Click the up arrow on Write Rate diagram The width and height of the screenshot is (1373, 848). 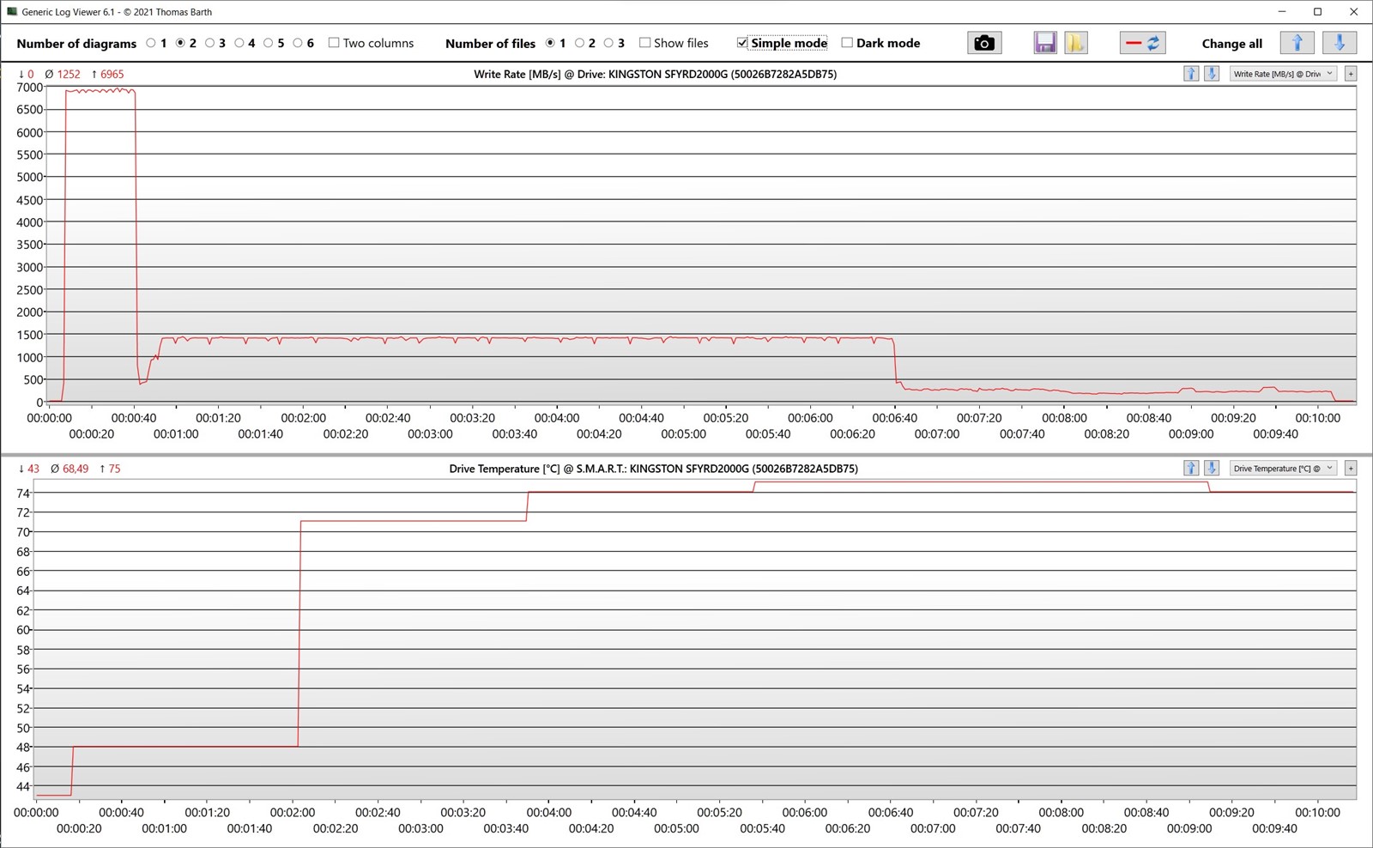click(x=1191, y=74)
